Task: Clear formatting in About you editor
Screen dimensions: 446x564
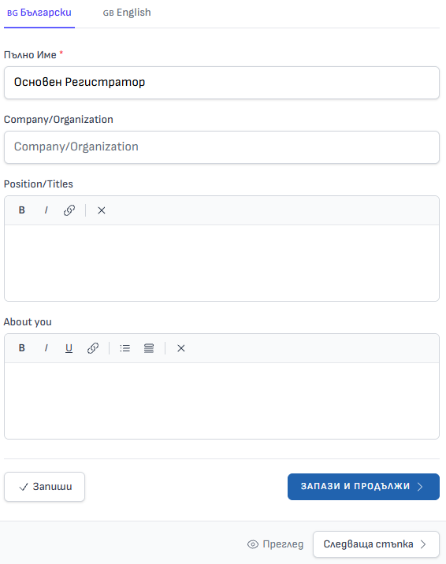Action: click(x=181, y=348)
